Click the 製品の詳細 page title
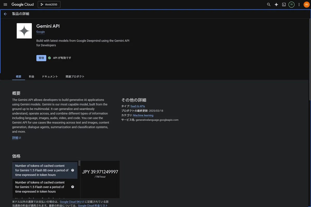 point(21,14)
